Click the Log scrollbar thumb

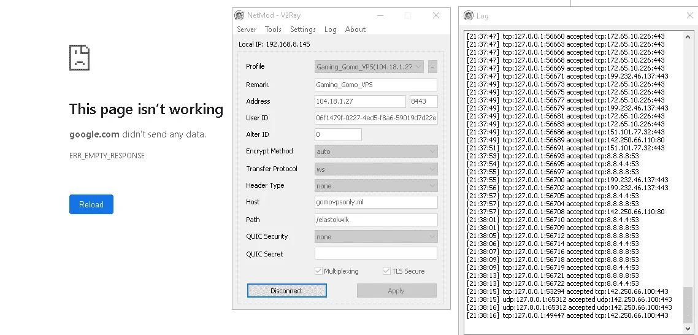tap(688, 305)
